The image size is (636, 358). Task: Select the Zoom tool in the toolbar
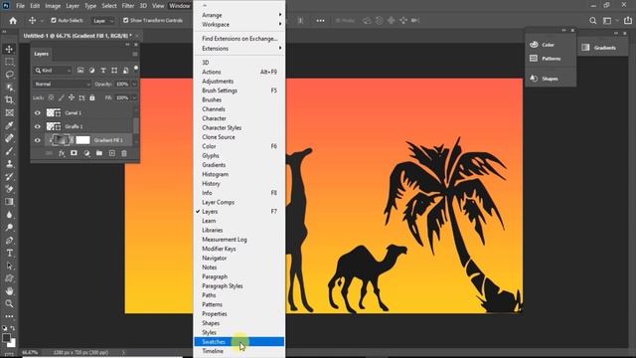[9, 303]
